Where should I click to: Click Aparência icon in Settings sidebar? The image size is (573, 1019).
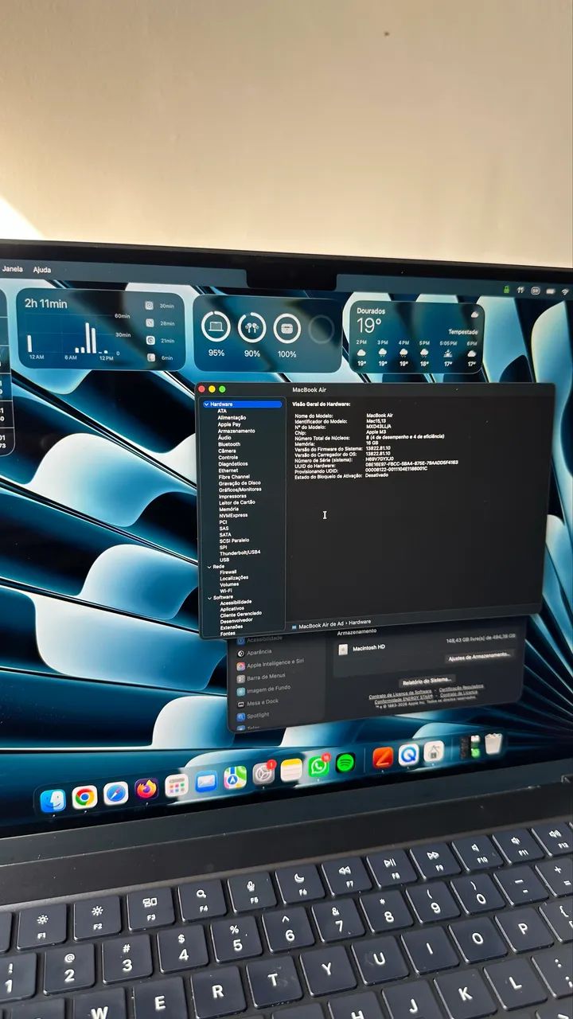240,654
